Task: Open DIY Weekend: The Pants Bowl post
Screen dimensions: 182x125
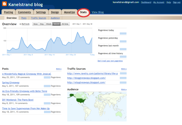Action: [18, 100]
